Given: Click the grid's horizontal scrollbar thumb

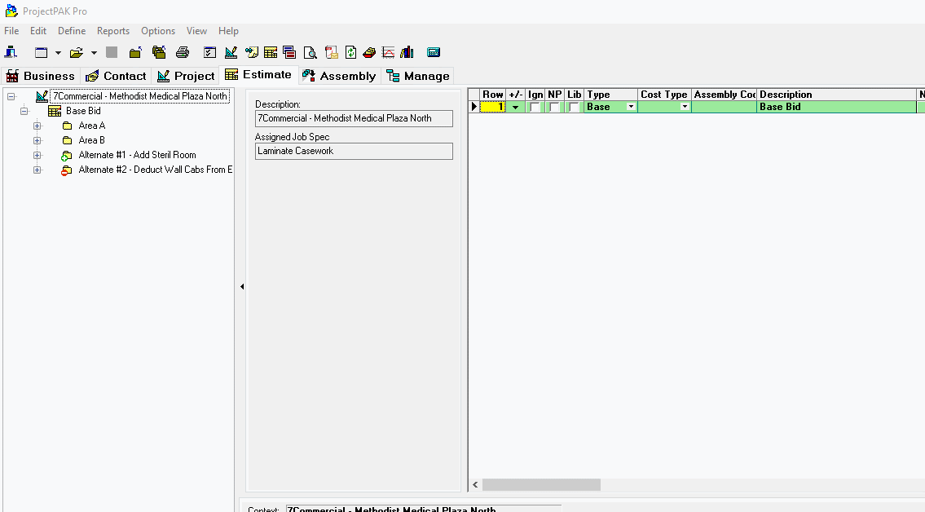Looking at the screenshot, I should (541, 485).
